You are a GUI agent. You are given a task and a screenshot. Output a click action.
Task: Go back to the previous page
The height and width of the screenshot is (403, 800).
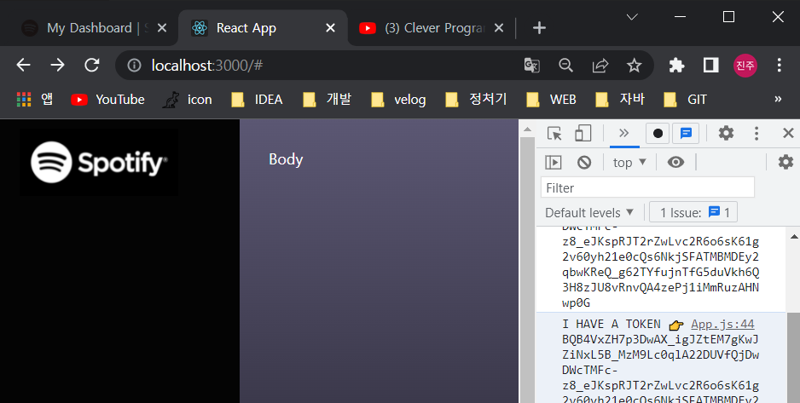pyautogui.click(x=24, y=66)
